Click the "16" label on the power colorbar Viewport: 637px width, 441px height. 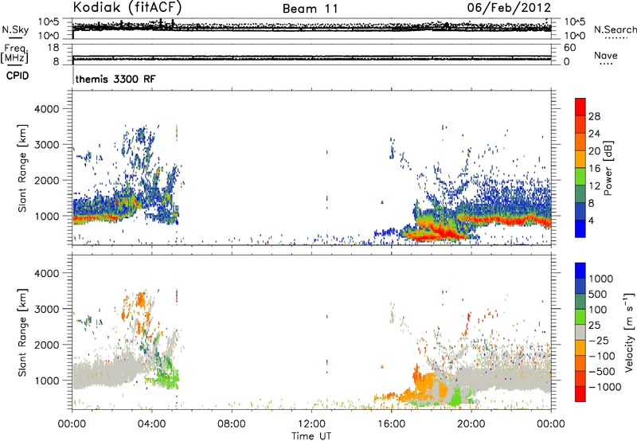(594, 169)
